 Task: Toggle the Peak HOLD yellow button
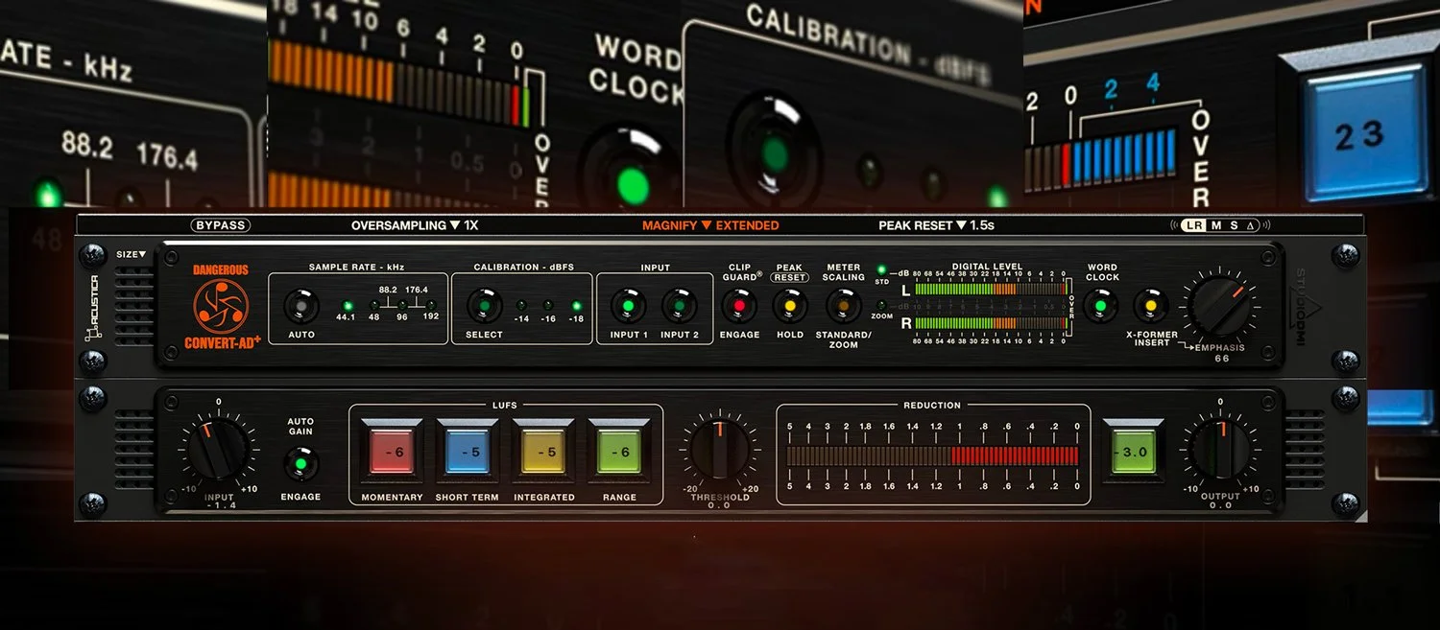coord(790,307)
